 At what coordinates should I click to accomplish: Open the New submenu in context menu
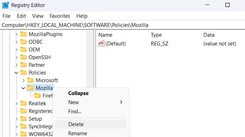point(91,102)
